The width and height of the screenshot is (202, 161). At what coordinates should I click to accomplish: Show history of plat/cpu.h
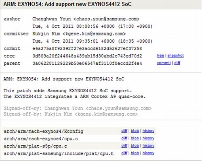click(x=148, y=153)
